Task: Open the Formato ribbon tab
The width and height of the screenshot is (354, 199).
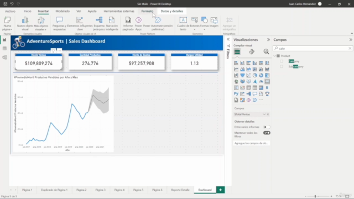Action: 147,11
